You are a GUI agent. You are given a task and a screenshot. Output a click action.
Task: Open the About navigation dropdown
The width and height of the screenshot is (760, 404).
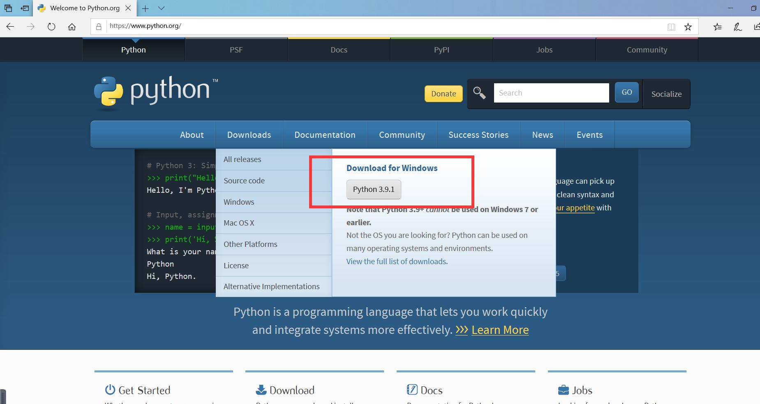click(x=192, y=135)
